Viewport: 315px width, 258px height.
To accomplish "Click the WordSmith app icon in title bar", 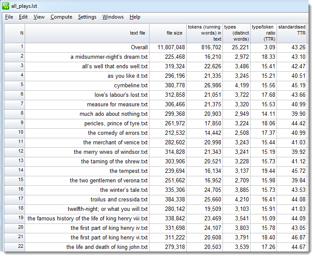I will [6, 6].
